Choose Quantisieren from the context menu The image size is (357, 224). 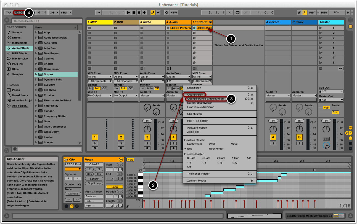[195, 95]
